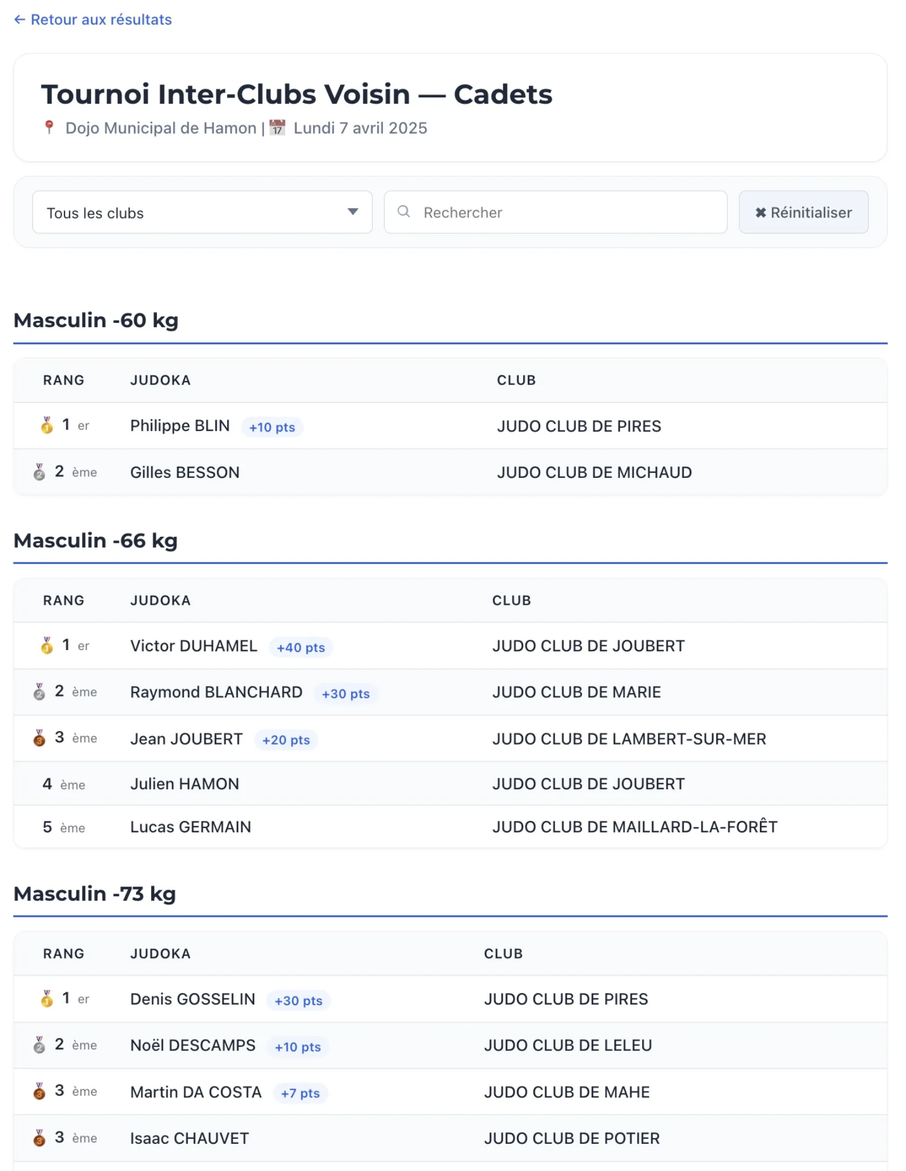
Task: Click the Masculin -73 kg section heading
Action: pos(95,894)
